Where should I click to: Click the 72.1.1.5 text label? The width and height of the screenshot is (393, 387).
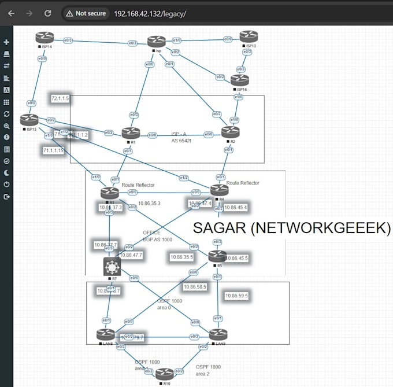[60, 98]
